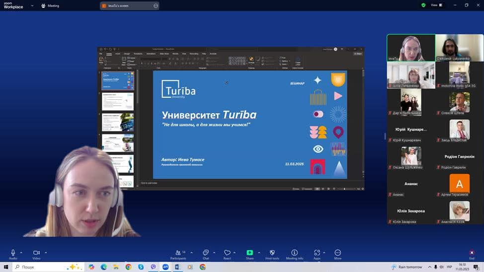Expand the caret beside Participants
Screen dimensions: 484x272
(x=192, y=253)
